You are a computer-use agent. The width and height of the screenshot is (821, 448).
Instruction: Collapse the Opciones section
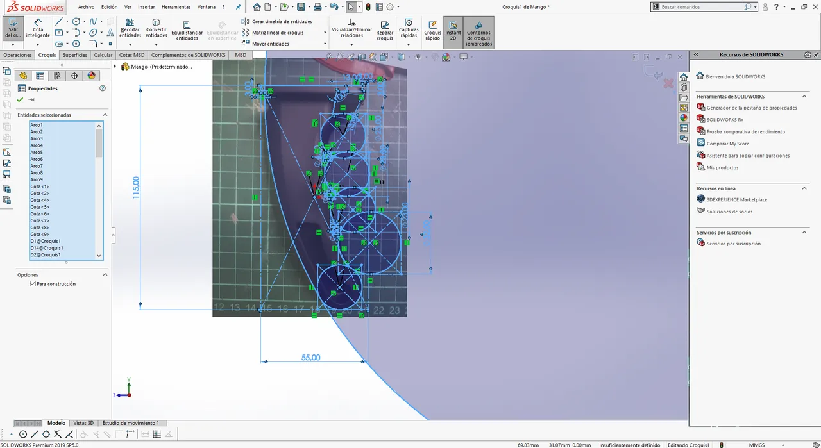click(x=105, y=275)
